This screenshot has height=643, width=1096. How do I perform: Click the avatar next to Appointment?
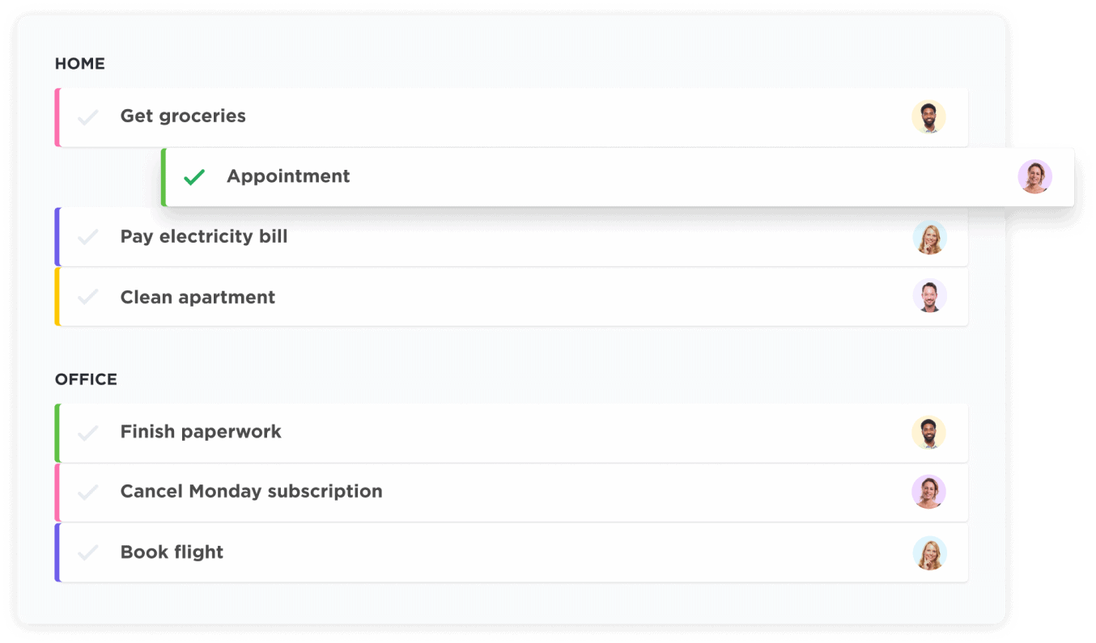click(1035, 176)
